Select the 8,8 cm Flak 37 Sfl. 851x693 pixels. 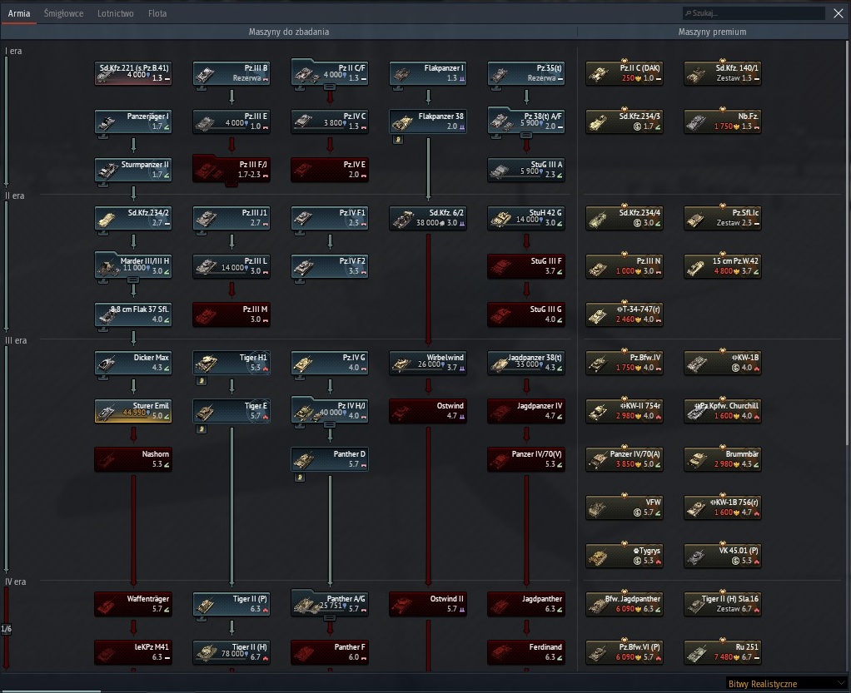coord(133,314)
